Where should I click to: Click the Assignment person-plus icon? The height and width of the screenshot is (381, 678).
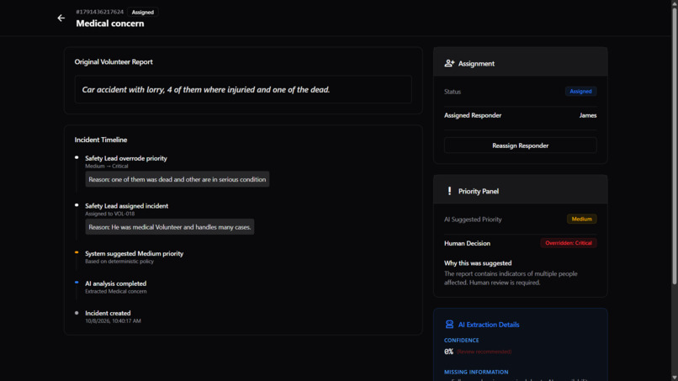(449, 64)
